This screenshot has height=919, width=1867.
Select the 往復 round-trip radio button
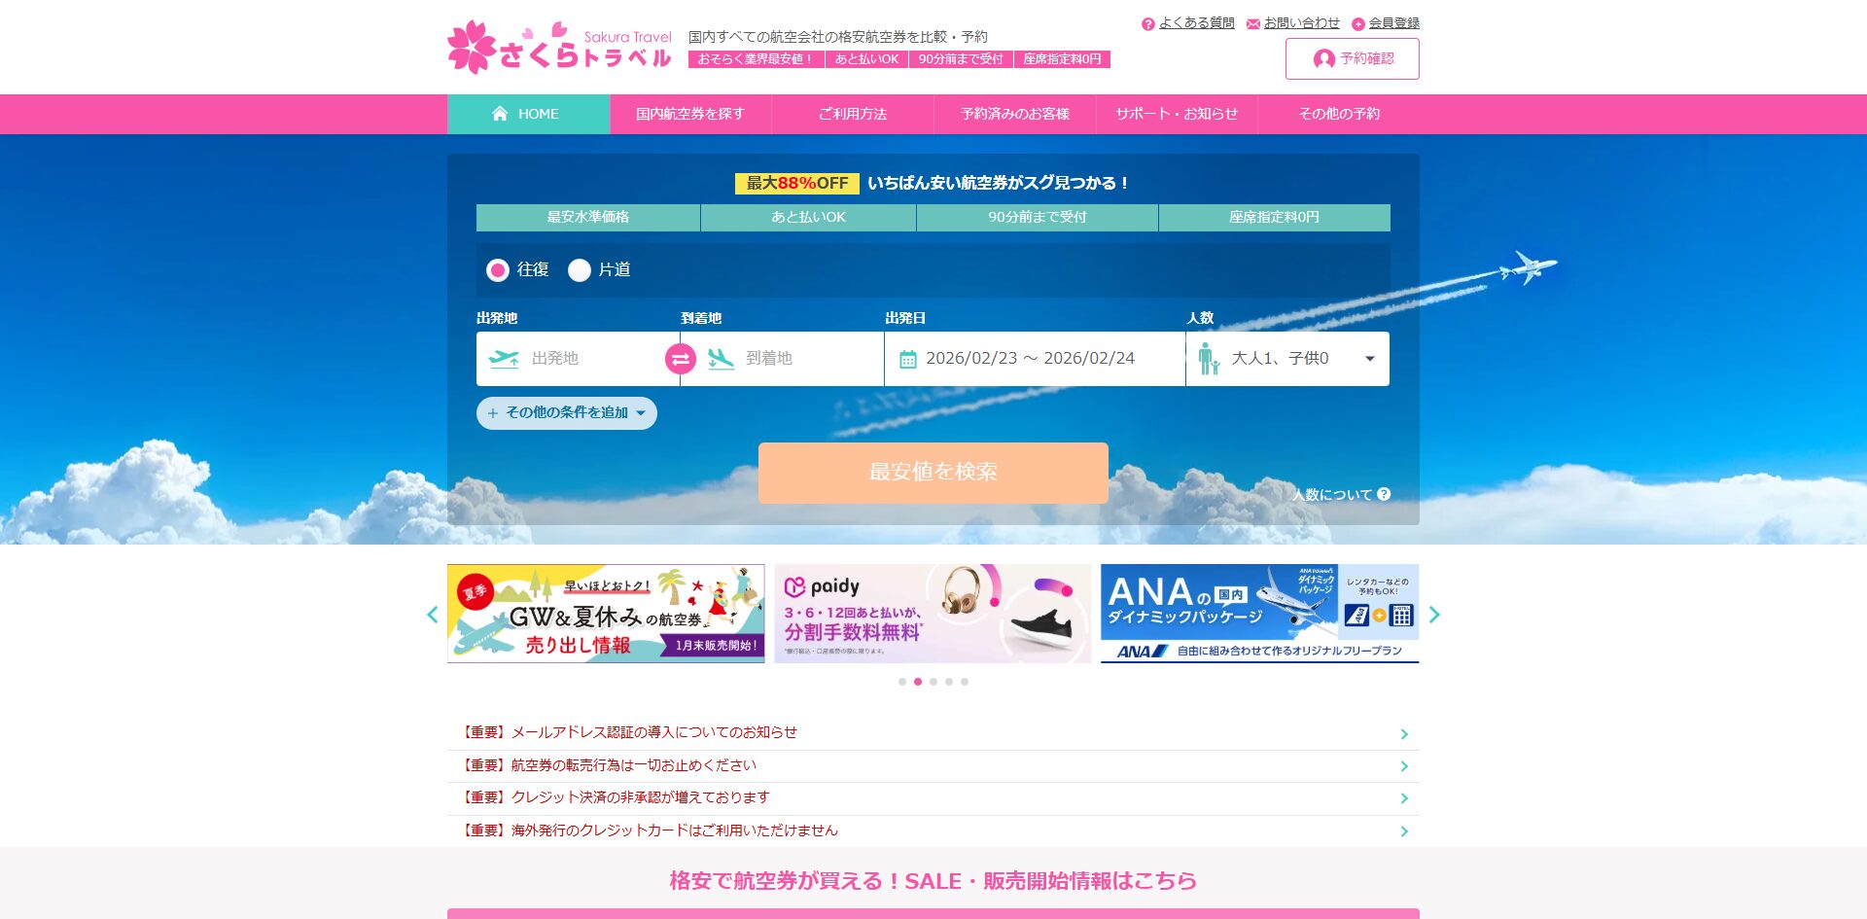tap(498, 270)
